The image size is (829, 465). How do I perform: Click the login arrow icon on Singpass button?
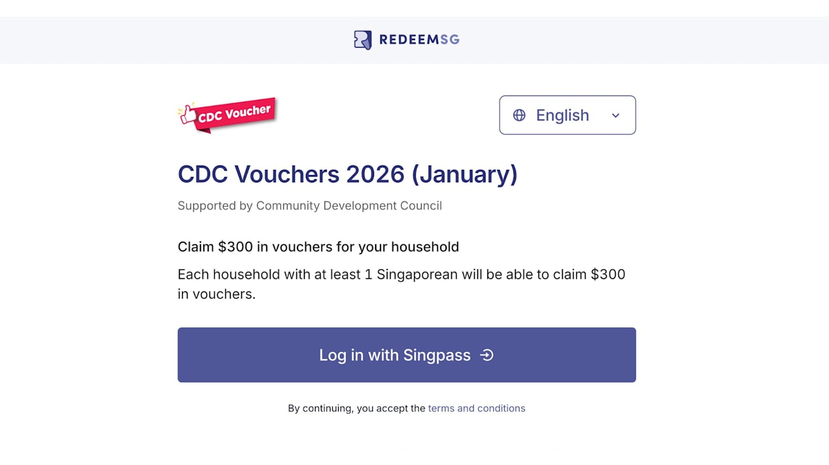pos(487,355)
